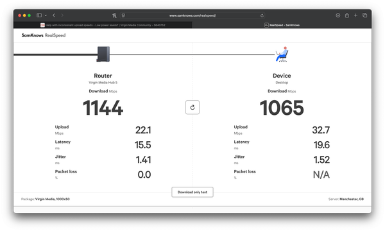Go back with the back arrow
The width and height of the screenshot is (385, 231).
coord(54,15)
